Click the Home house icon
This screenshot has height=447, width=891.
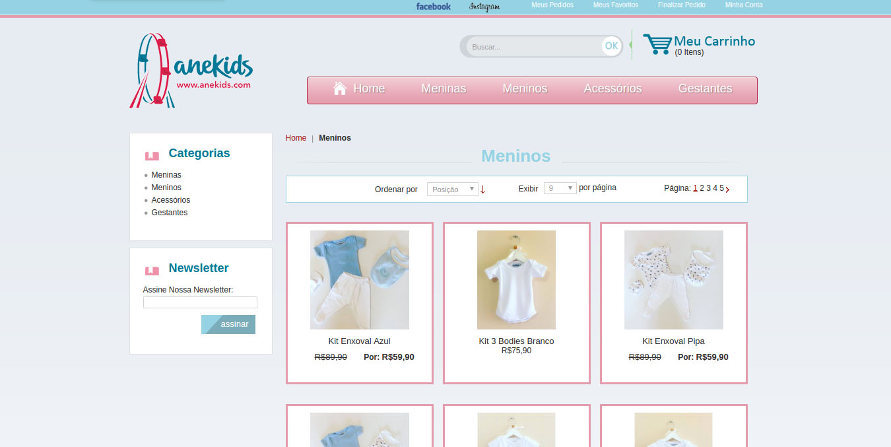[x=340, y=88]
